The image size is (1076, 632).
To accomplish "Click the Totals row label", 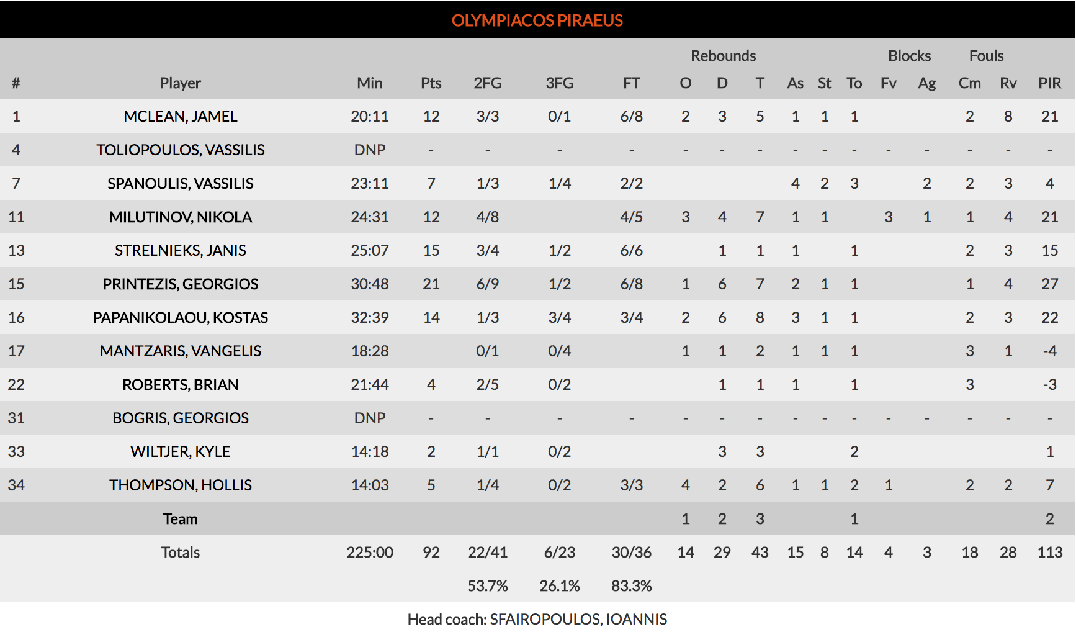I will [180, 553].
